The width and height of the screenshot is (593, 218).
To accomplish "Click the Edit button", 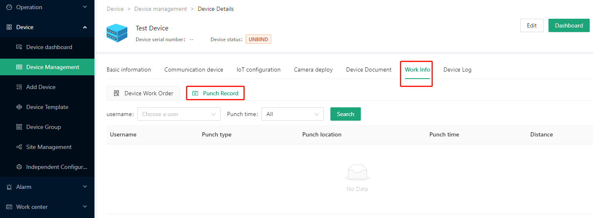I will [532, 25].
